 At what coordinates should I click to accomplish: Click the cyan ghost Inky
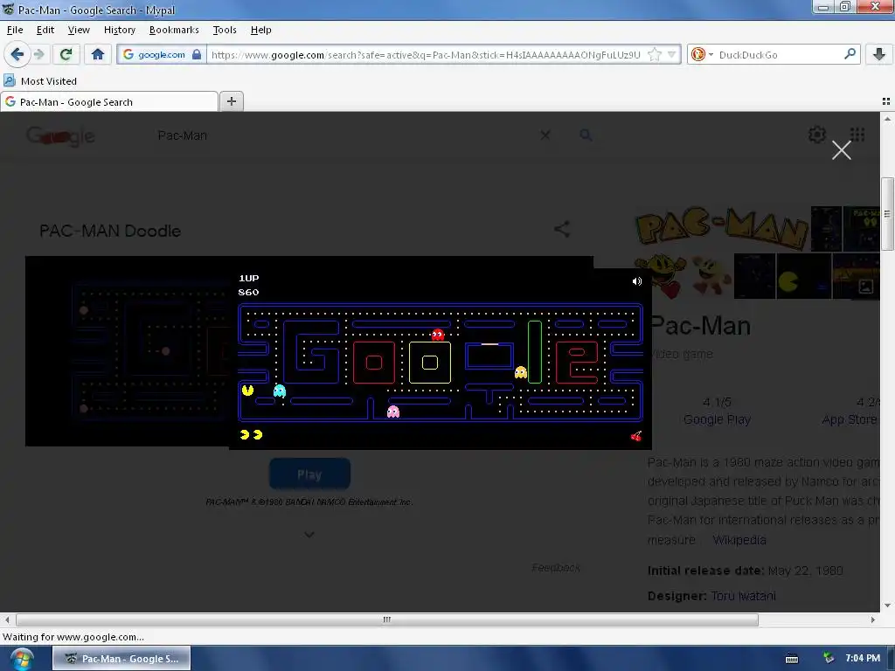click(280, 391)
